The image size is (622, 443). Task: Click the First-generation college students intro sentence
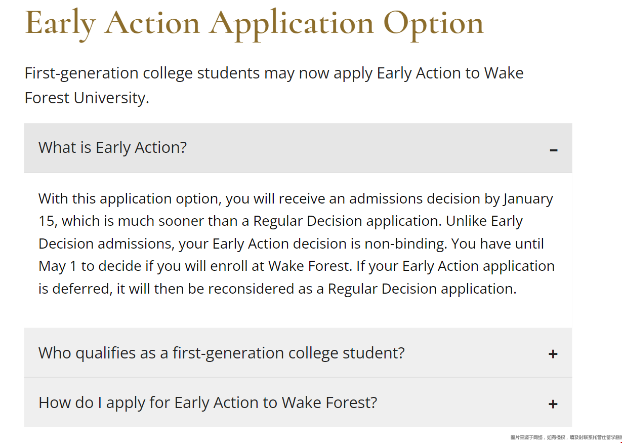(274, 85)
